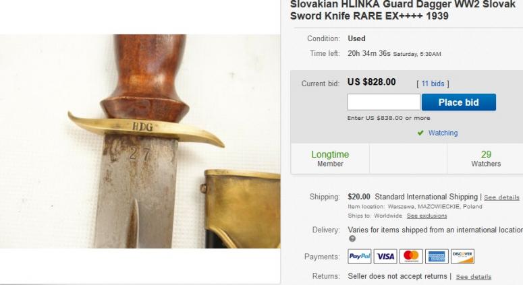The height and width of the screenshot is (285, 523).
Task: Click the PayPal payment icon
Action: tap(359, 257)
